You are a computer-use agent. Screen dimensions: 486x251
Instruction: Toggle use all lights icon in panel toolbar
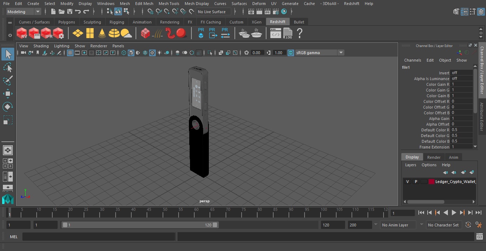click(159, 53)
